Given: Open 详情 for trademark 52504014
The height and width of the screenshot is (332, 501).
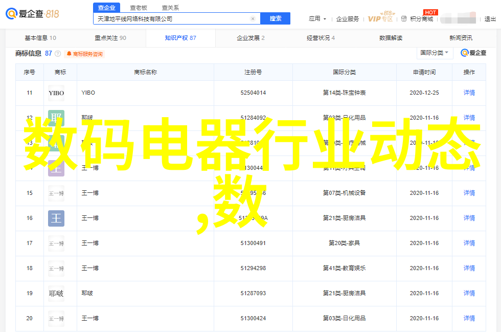Looking at the screenshot, I should click(469, 93).
